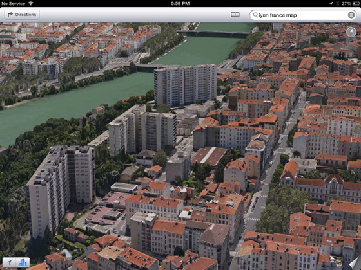Tap the current location arrow button

click(x=9, y=262)
